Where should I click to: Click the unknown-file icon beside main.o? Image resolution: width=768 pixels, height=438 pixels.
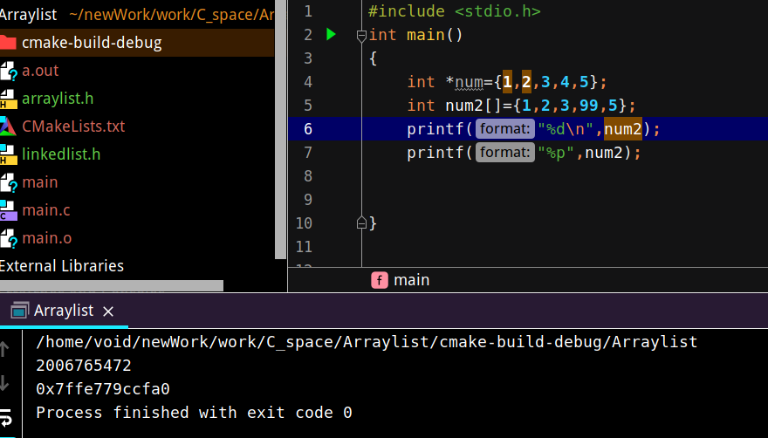click(x=9, y=238)
